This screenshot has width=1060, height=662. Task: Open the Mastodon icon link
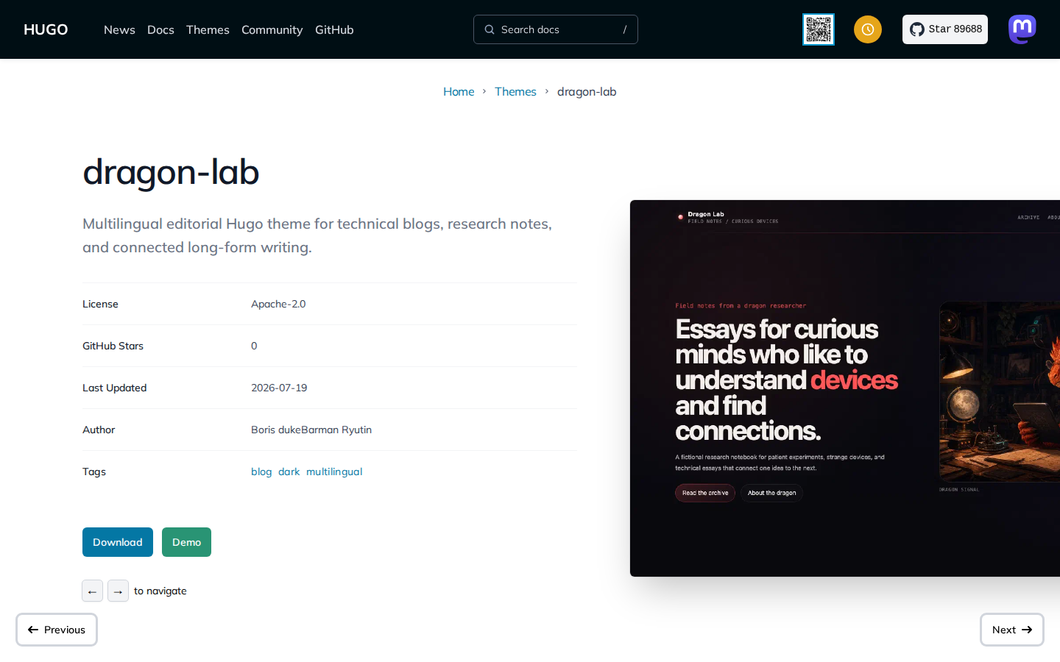[1022, 29]
